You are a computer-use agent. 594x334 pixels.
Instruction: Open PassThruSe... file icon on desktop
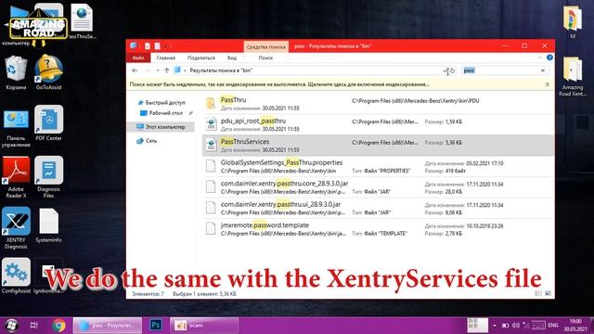(x=82, y=21)
